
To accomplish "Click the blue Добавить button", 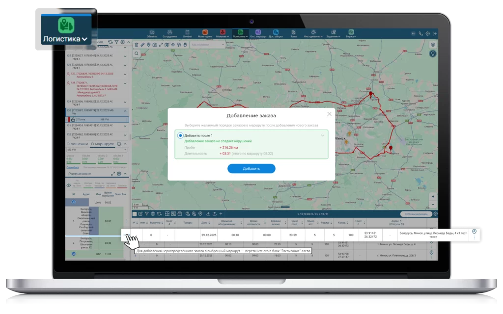I will pyautogui.click(x=251, y=168).
